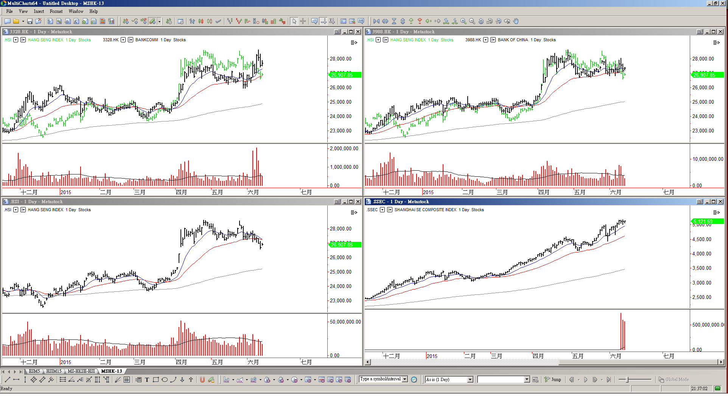The height and width of the screenshot is (400, 728).
Task: Open the new workspace icon
Action: click(7, 22)
